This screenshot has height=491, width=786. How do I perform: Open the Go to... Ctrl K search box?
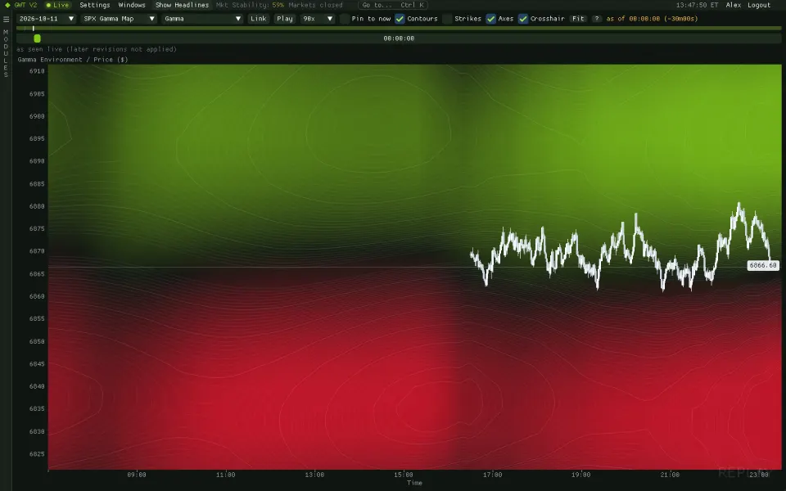[393, 5]
